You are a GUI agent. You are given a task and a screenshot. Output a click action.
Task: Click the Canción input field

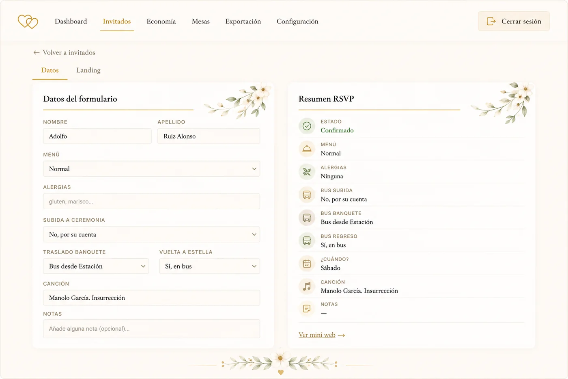click(151, 298)
